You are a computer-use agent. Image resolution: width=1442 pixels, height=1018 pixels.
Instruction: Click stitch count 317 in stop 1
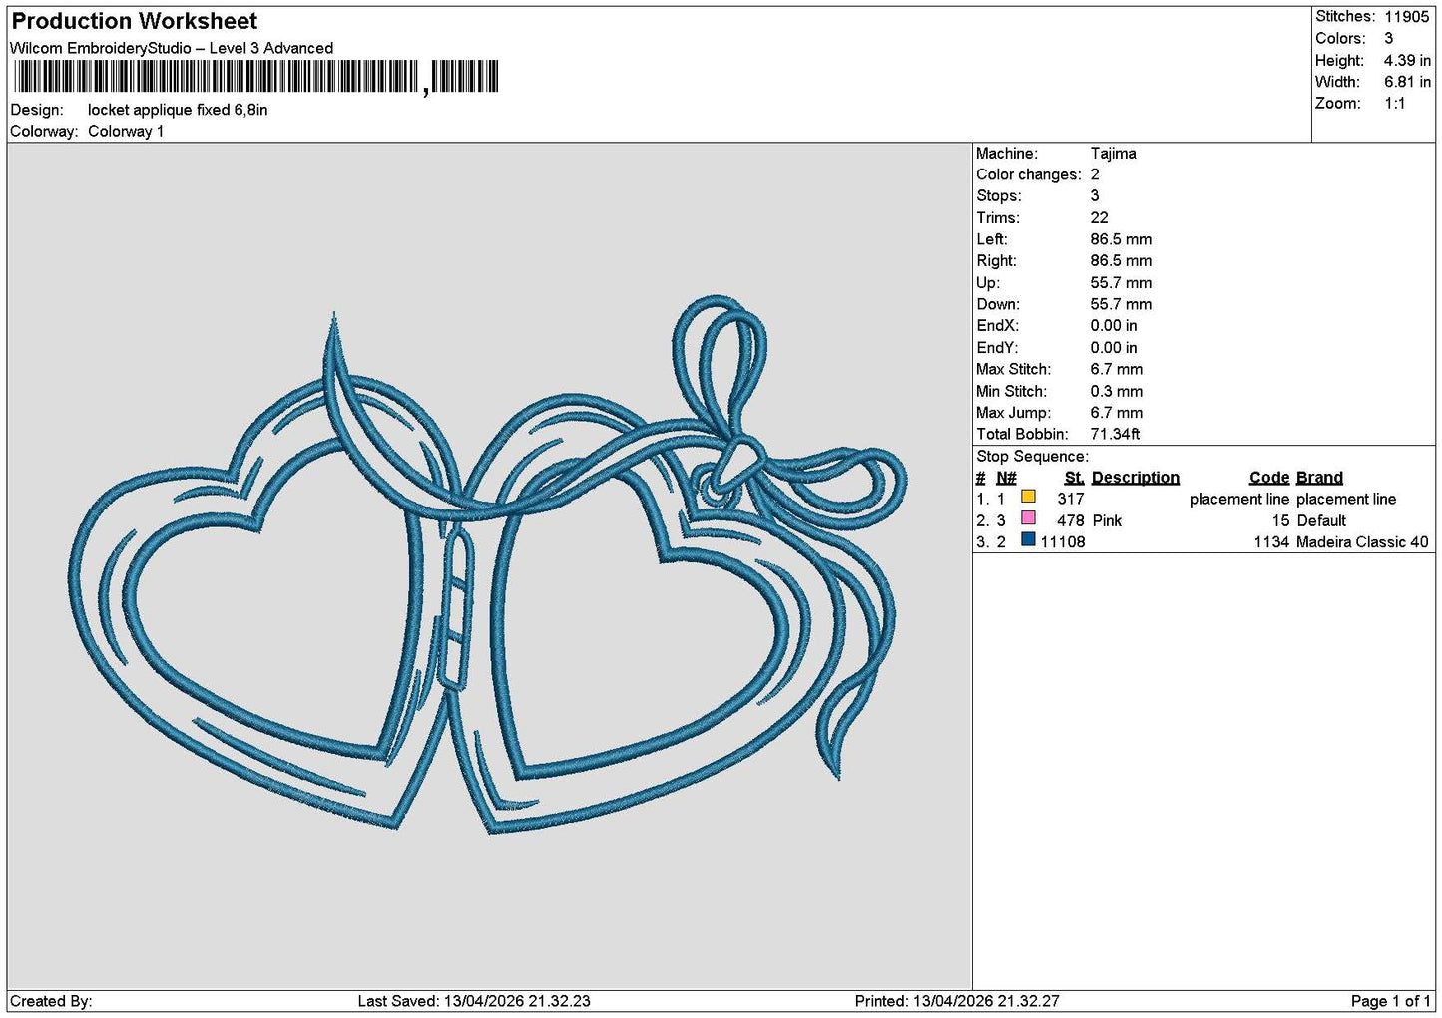1071,499
